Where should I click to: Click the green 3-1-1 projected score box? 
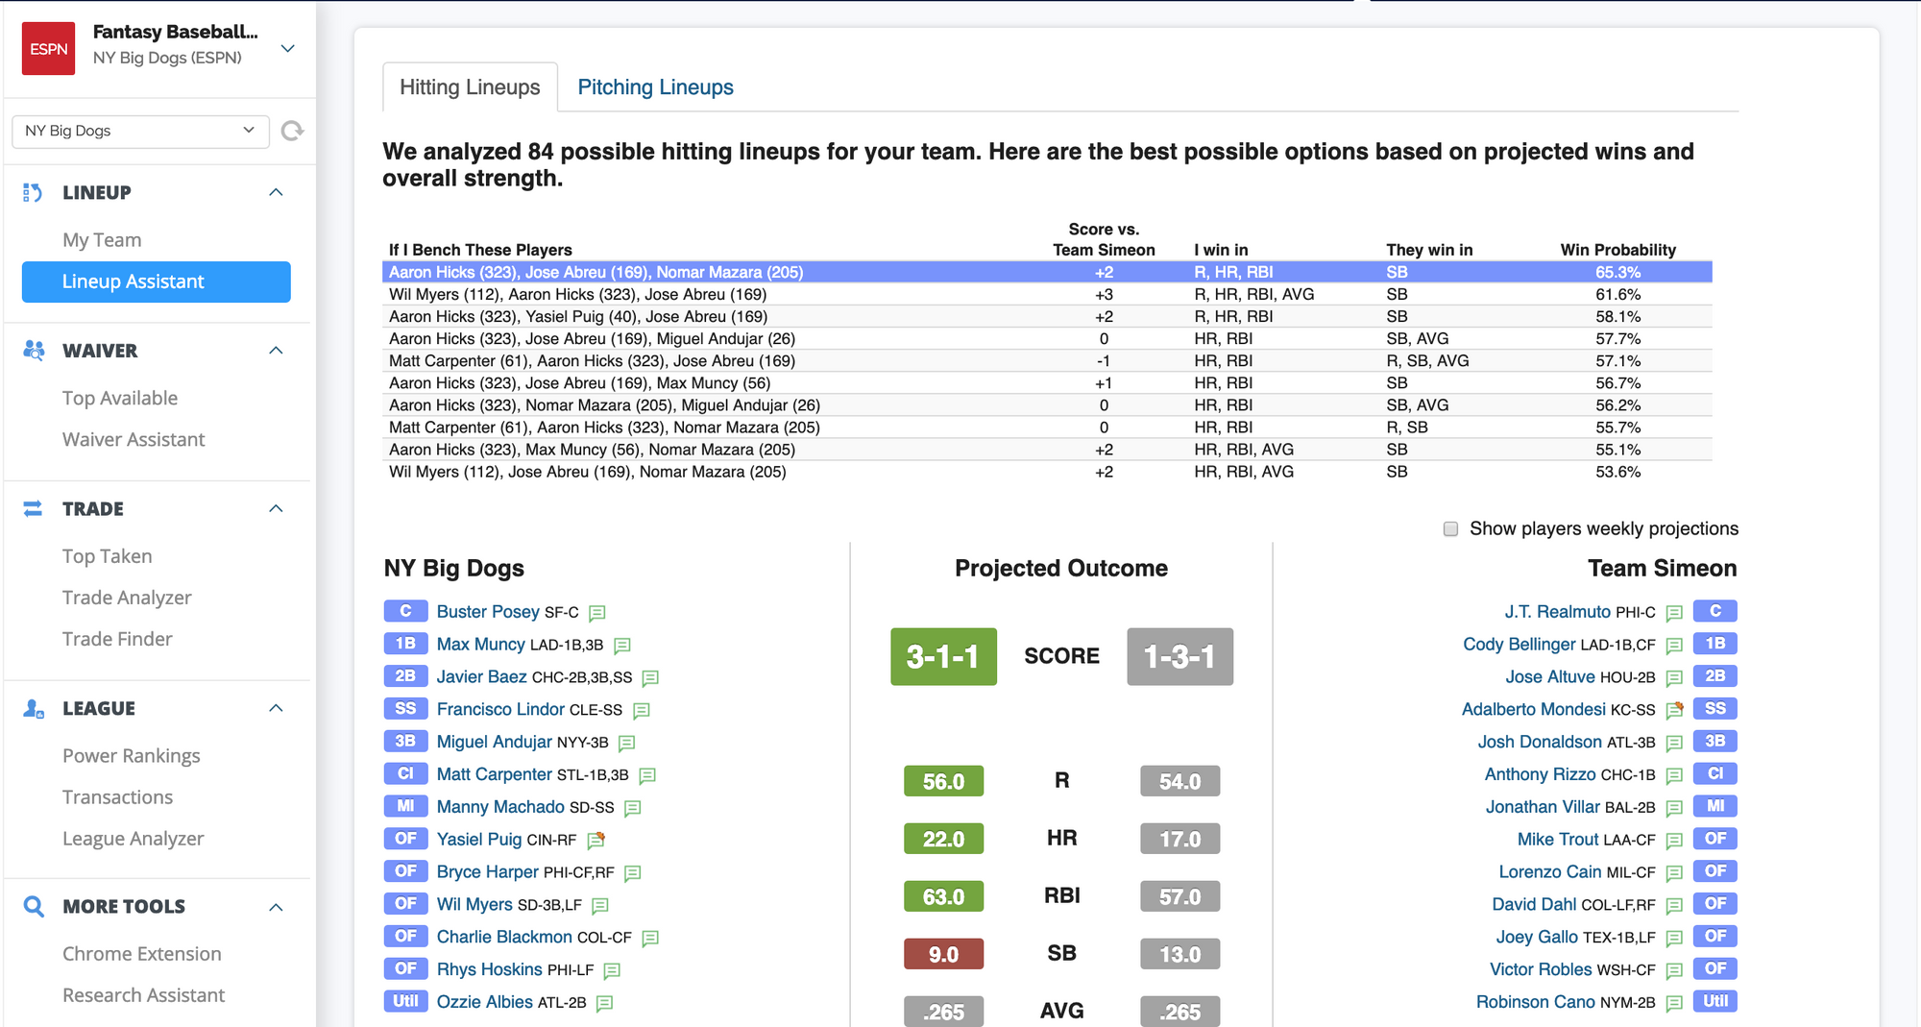[x=943, y=656]
